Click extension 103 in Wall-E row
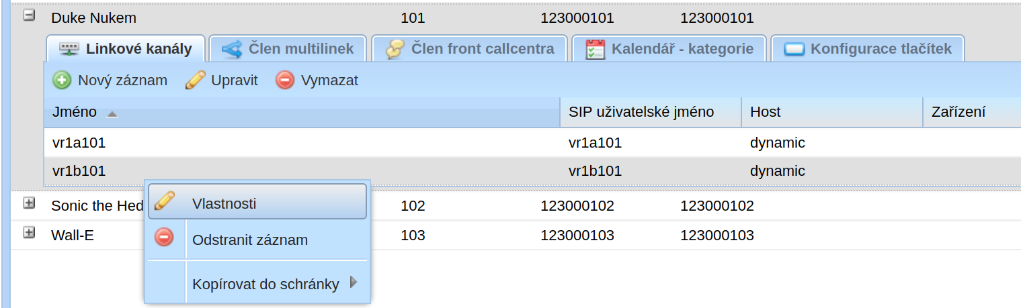Screen dimensions: 1021x308 tap(413, 235)
